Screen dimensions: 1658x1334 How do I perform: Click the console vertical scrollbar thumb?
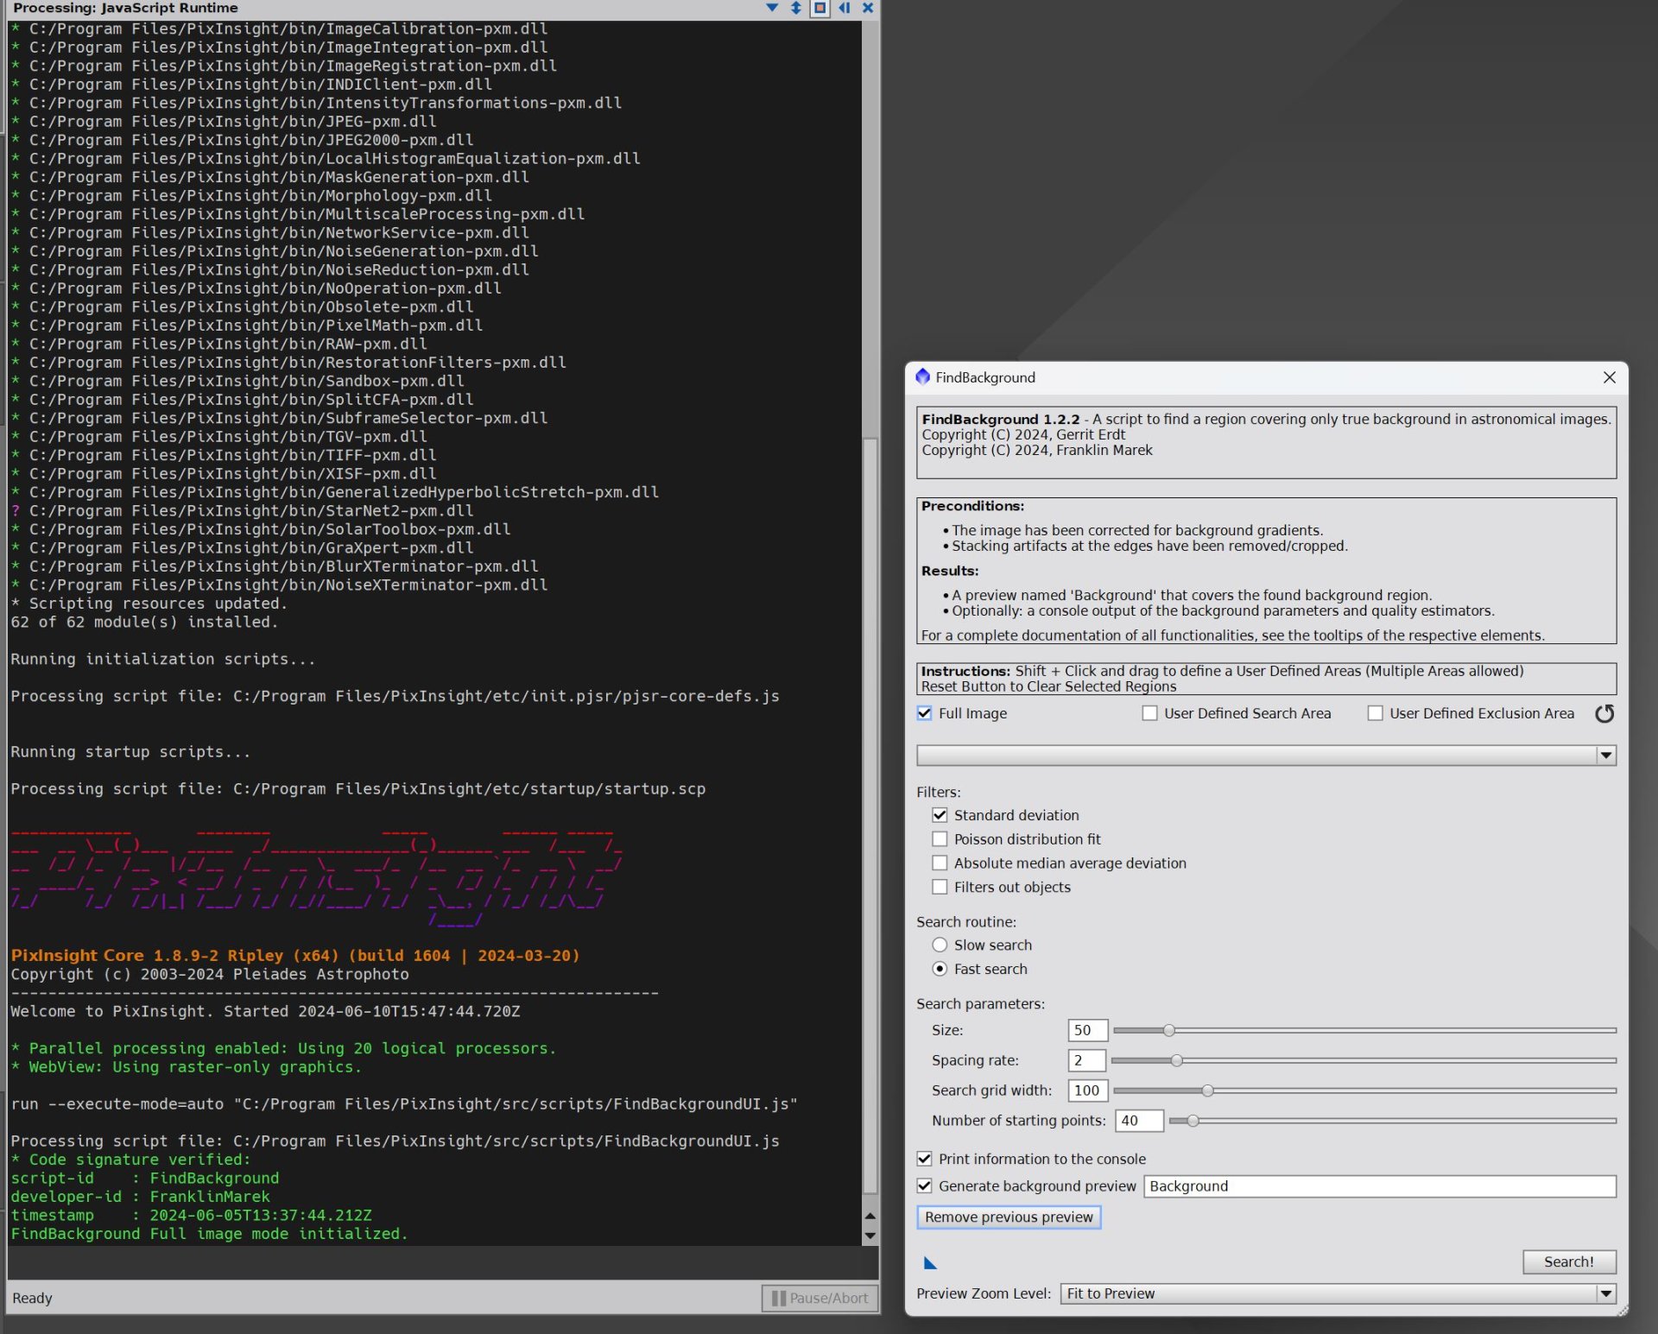[870, 816]
